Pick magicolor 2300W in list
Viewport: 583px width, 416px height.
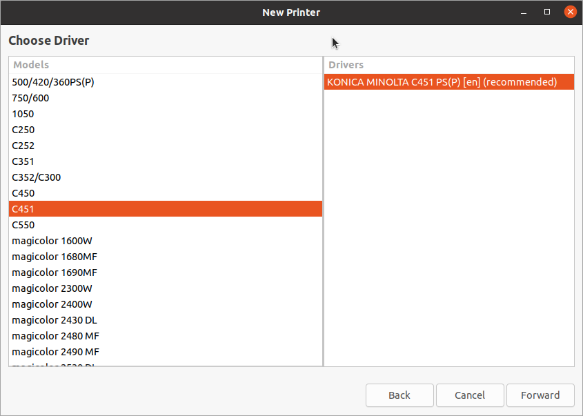[52, 288]
